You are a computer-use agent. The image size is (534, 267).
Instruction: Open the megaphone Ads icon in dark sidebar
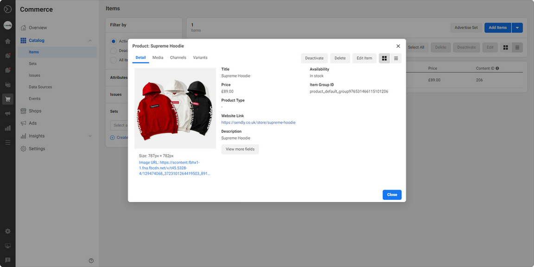click(x=7, y=114)
